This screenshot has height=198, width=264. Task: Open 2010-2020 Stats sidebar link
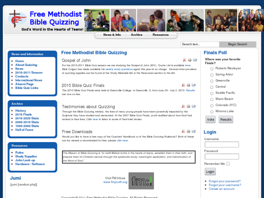(27, 118)
